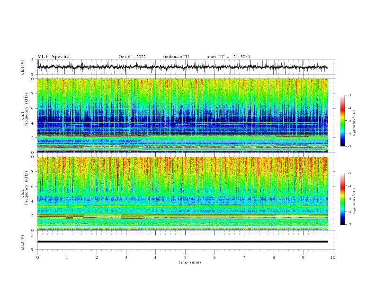Click the "Time (min)" x-axis label
375x289 pixels.
point(189,262)
